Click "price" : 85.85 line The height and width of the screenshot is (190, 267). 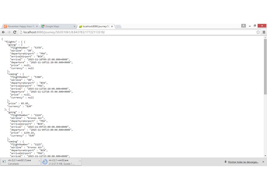pyautogui.click(x=18, y=103)
